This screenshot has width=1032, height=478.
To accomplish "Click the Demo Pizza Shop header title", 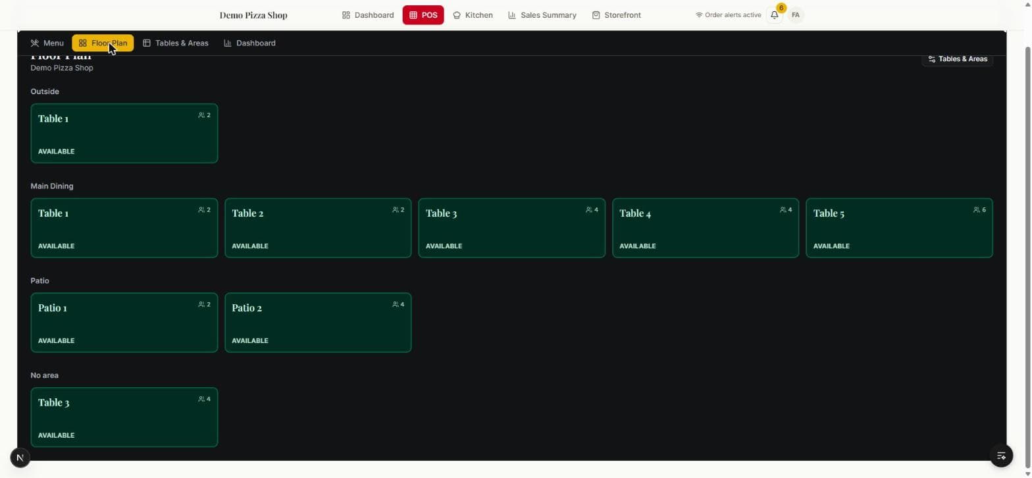I will pos(253,15).
